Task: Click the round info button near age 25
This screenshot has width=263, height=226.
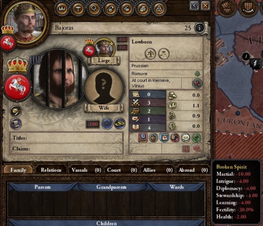Action: click(200, 28)
